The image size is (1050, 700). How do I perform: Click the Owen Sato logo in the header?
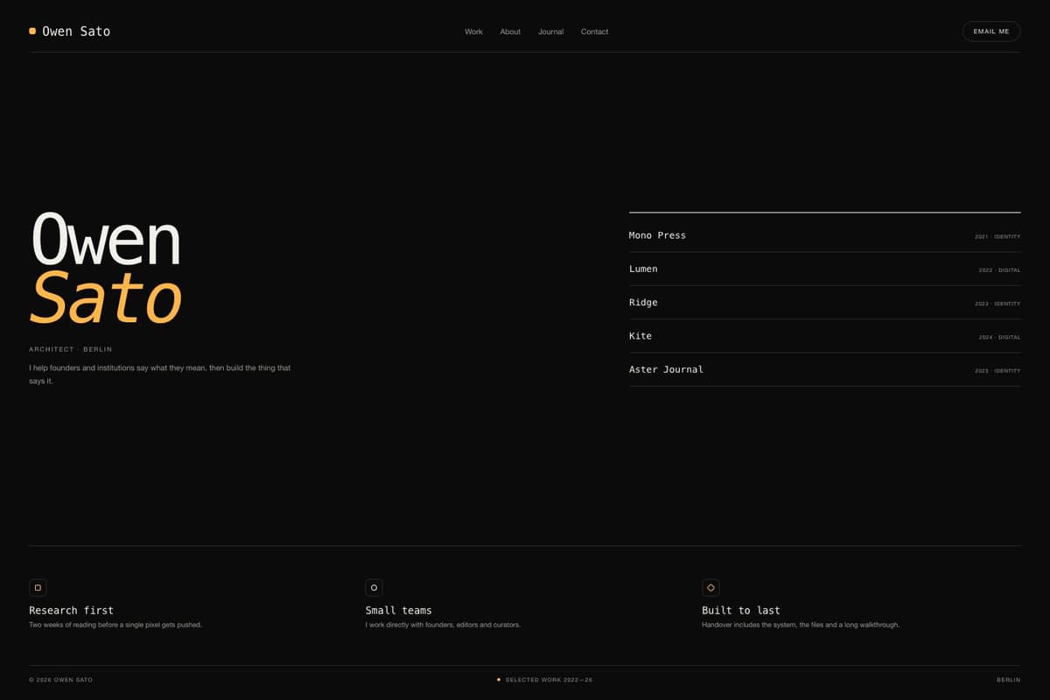70,31
